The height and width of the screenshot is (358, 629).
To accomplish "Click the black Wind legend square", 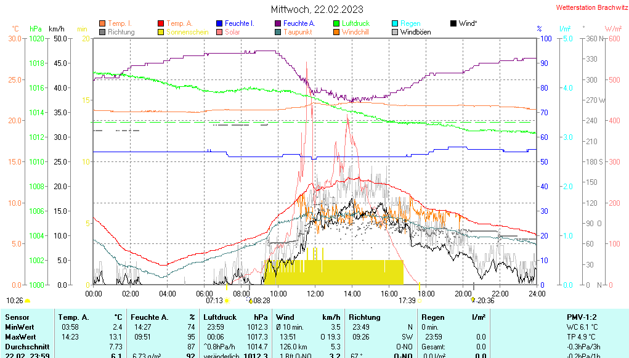I will 453,23.
